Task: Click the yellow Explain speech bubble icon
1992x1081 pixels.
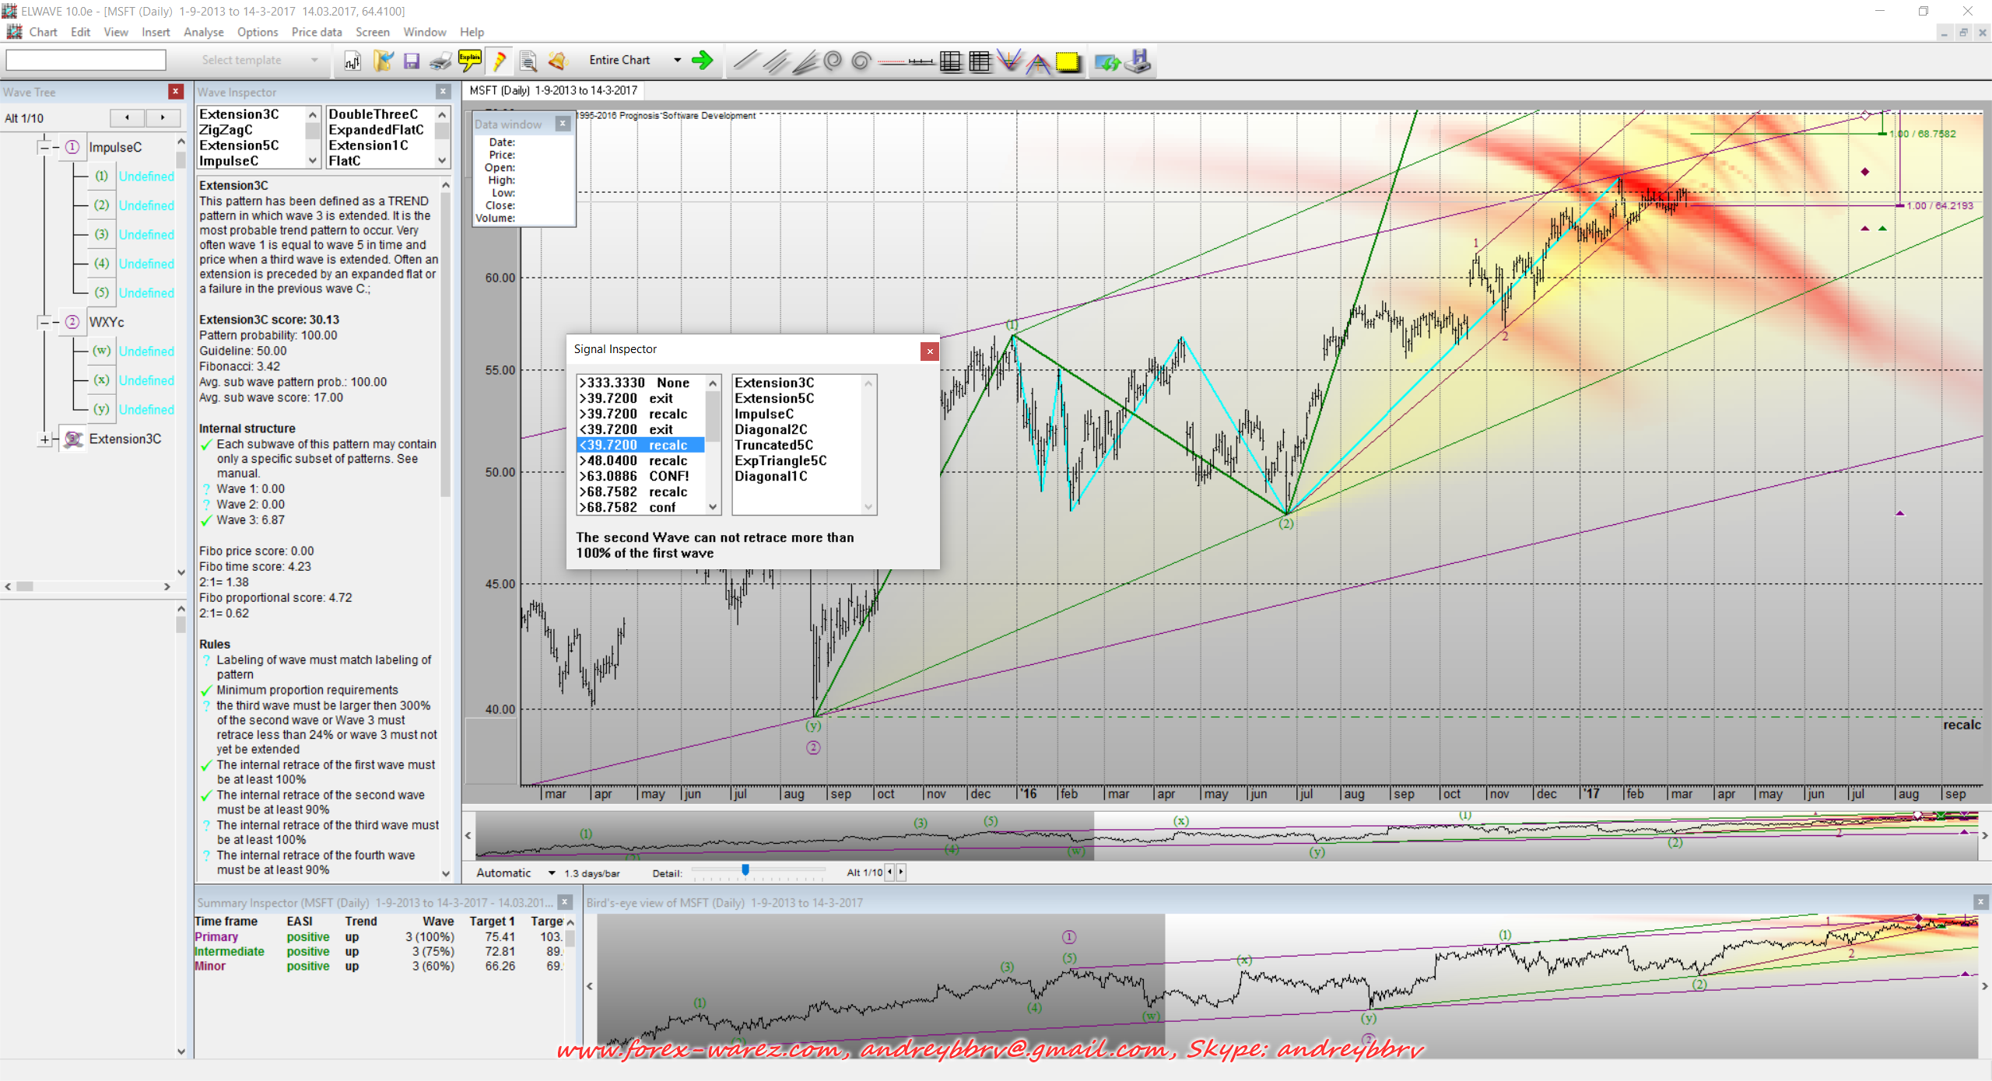Action: [x=470, y=60]
